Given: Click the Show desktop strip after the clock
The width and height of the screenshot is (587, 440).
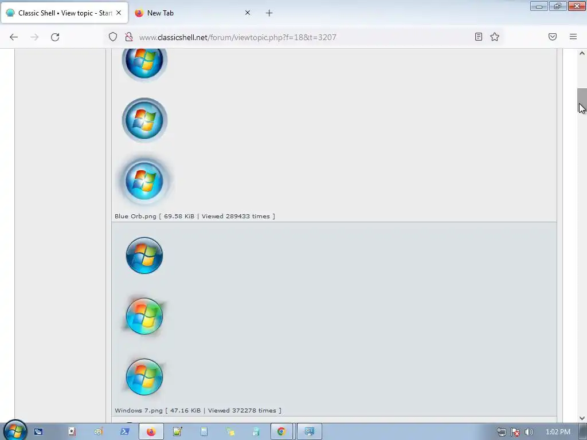Looking at the screenshot, I should click(x=583, y=432).
